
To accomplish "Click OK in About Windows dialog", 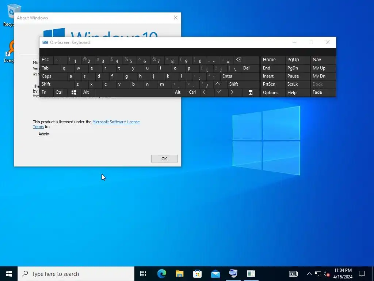I will (x=164, y=159).
